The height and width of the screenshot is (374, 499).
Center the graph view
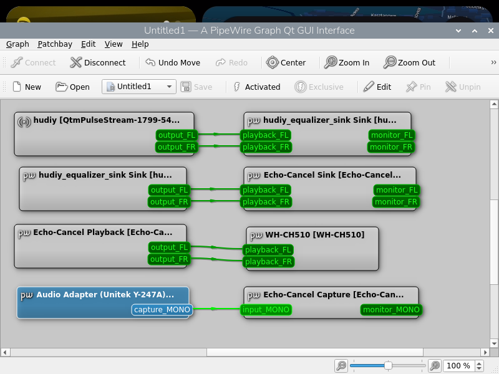coord(272,62)
